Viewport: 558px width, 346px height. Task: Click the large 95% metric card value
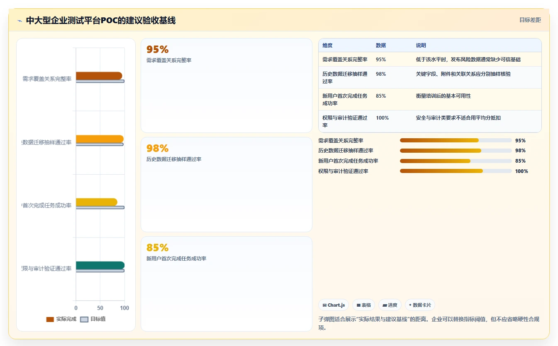[x=157, y=50]
